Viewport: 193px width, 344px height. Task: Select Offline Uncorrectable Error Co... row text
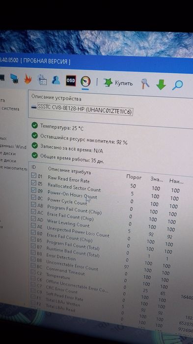77,286
